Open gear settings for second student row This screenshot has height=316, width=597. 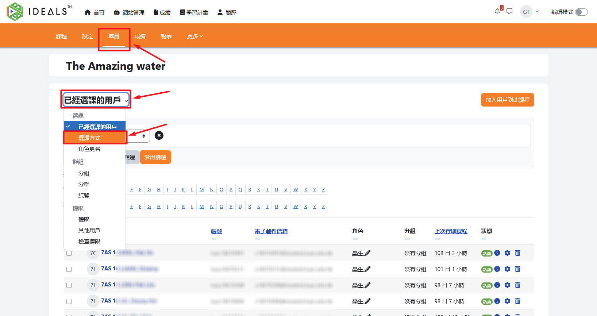(x=507, y=269)
